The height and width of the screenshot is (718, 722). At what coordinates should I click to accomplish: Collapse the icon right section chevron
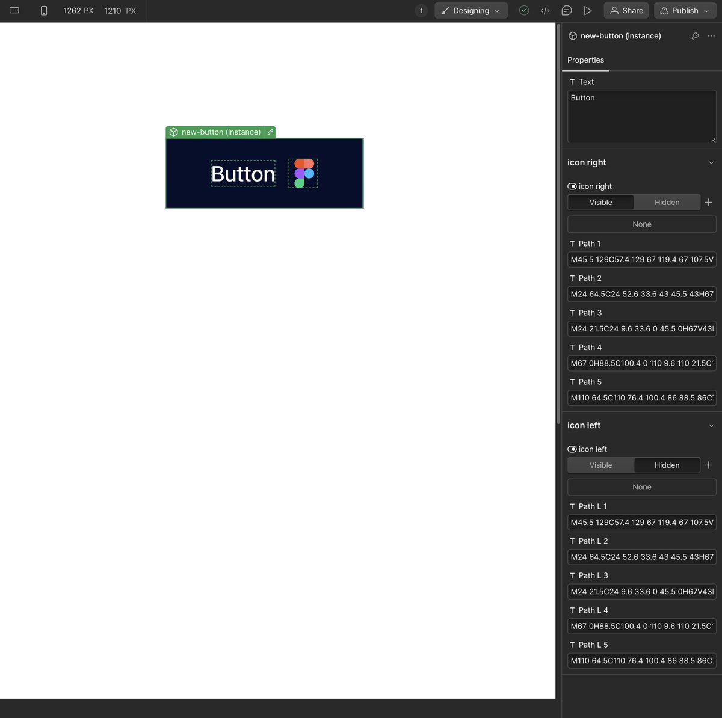click(711, 163)
